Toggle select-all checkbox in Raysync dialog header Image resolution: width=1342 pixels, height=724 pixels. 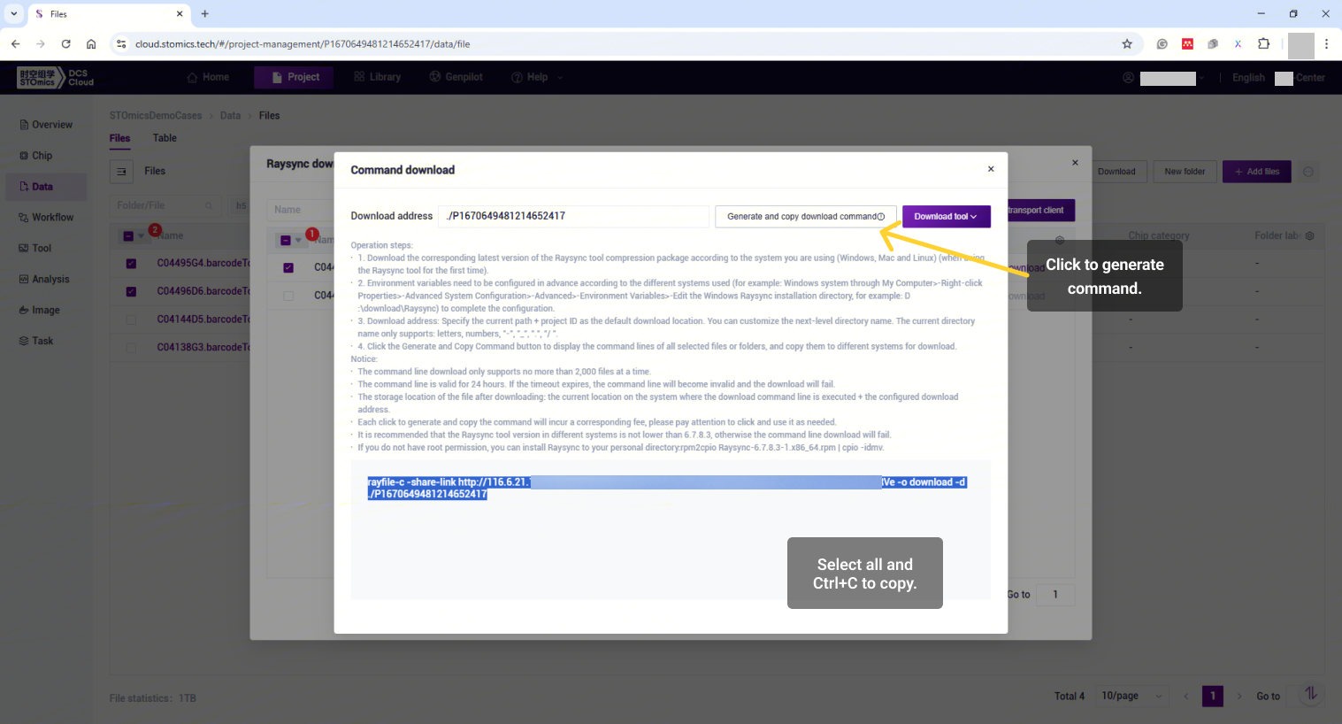tap(286, 240)
